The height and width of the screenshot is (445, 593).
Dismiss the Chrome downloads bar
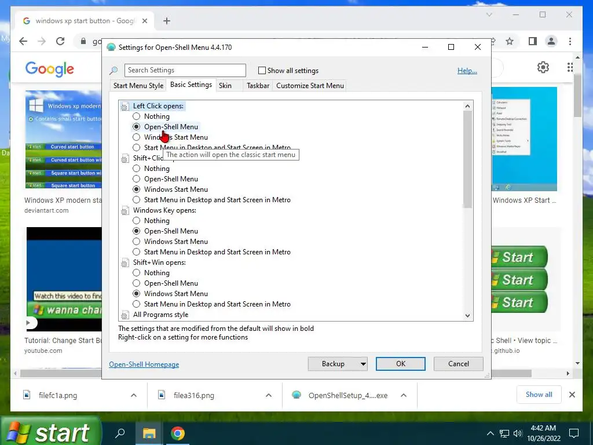click(x=572, y=395)
